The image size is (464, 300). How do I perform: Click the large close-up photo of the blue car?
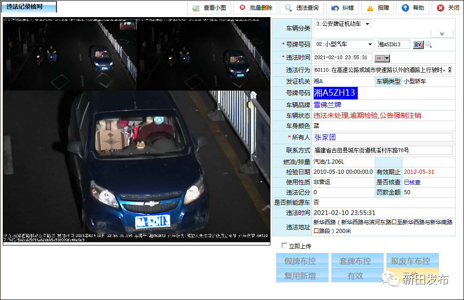point(137,166)
